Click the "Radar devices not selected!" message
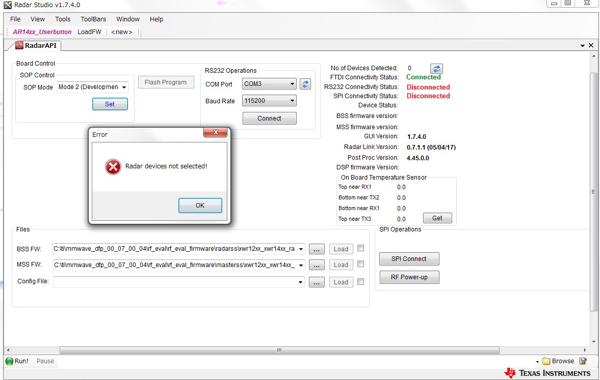Screen dimensions: 600x380 [x=166, y=166]
